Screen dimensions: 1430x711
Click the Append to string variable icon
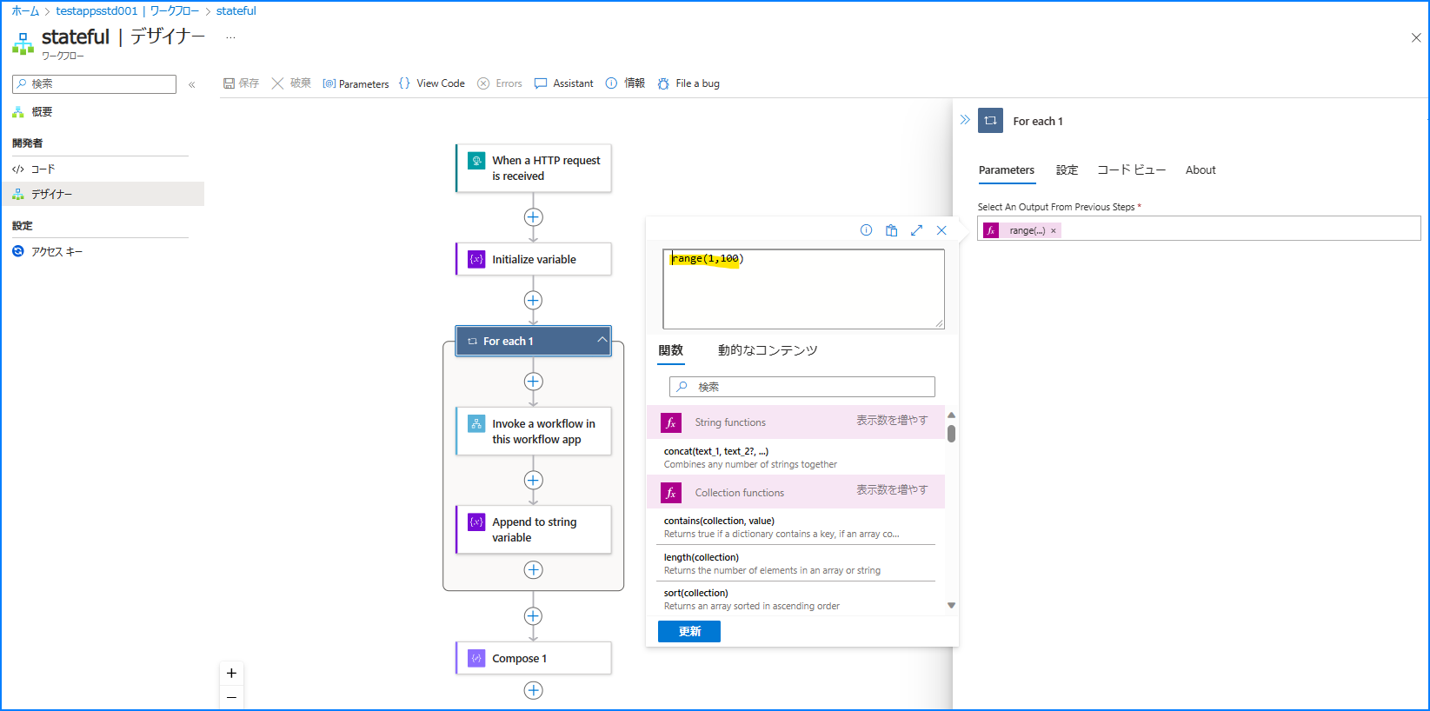pyautogui.click(x=476, y=522)
